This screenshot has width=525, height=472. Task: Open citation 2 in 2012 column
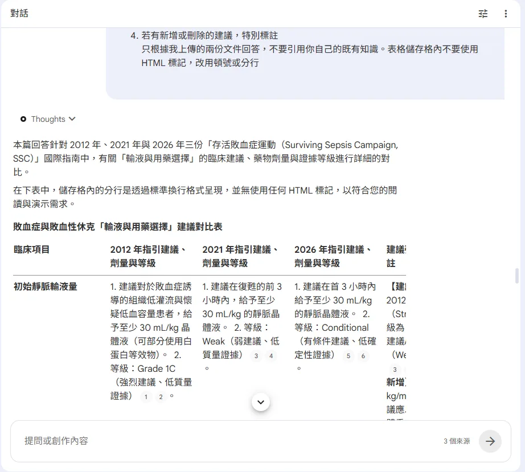[x=161, y=397]
